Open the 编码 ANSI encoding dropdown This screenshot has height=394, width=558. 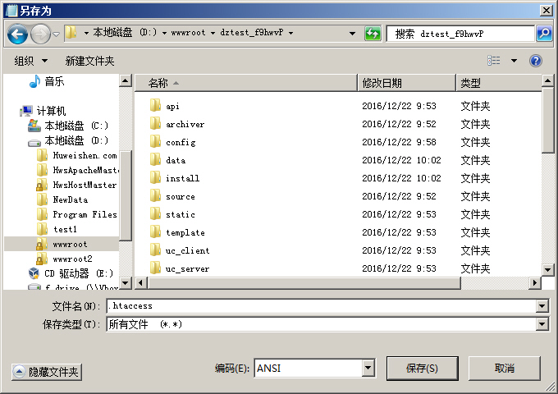(x=368, y=368)
